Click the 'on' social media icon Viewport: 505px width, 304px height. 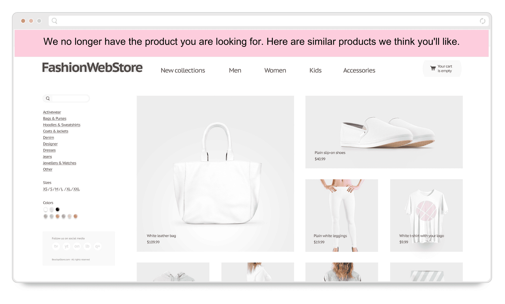tap(77, 246)
